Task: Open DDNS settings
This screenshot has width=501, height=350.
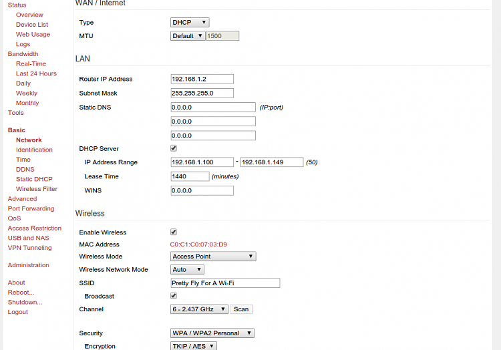Action: click(x=25, y=170)
